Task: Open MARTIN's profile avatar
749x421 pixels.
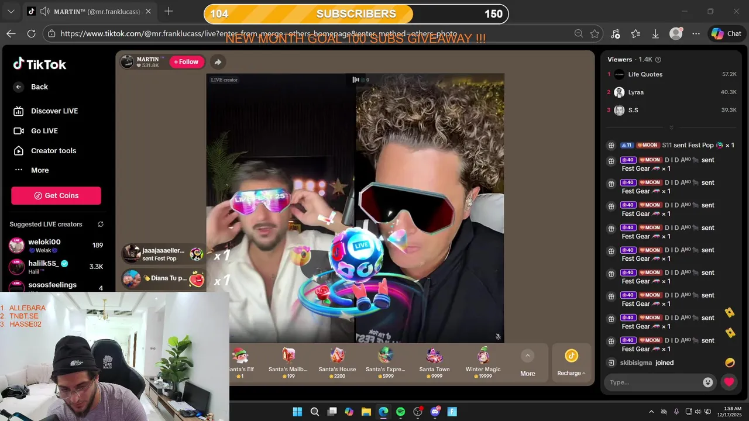Action: 127,62
